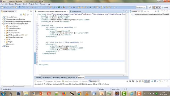Click the Remove All Terminated Launches console icon

[133, 81]
